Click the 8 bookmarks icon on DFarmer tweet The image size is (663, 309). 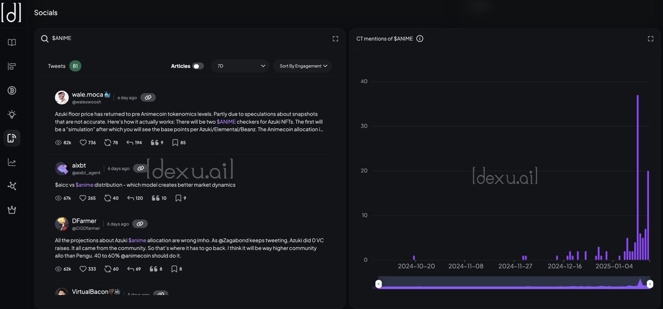[x=175, y=269]
